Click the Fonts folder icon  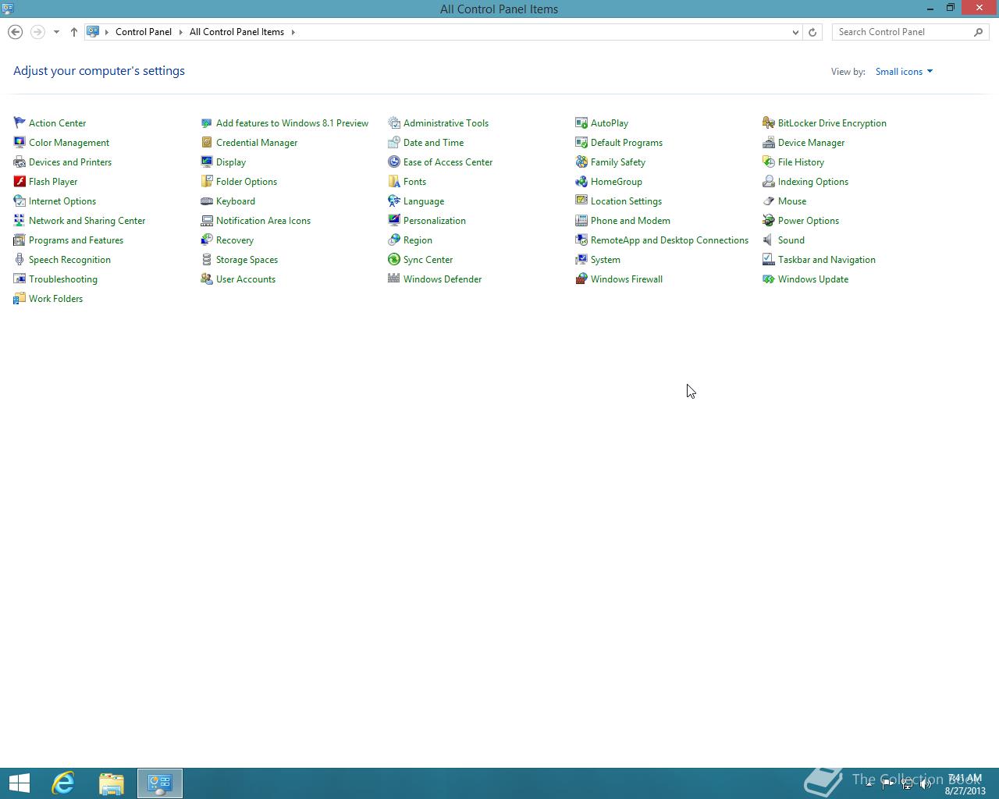coord(394,182)
